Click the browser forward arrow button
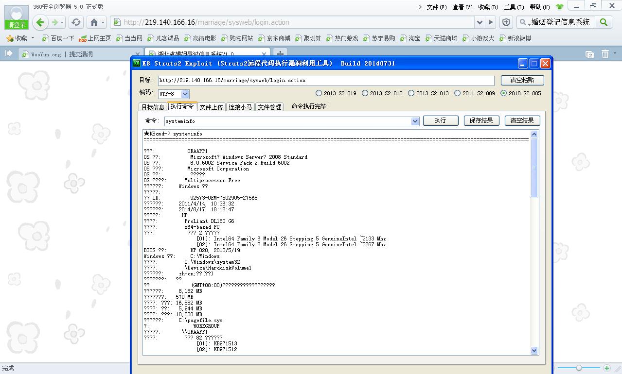 point(55,22)
